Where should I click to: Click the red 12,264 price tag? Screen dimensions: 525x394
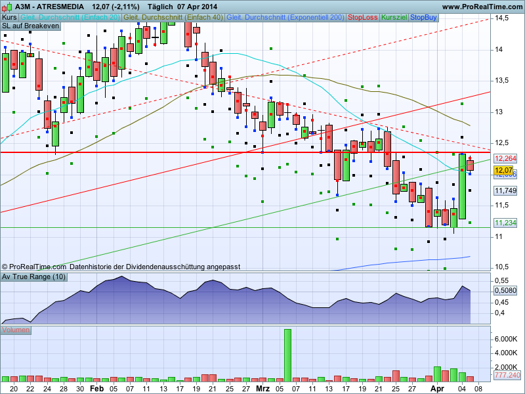coord(505,158)
